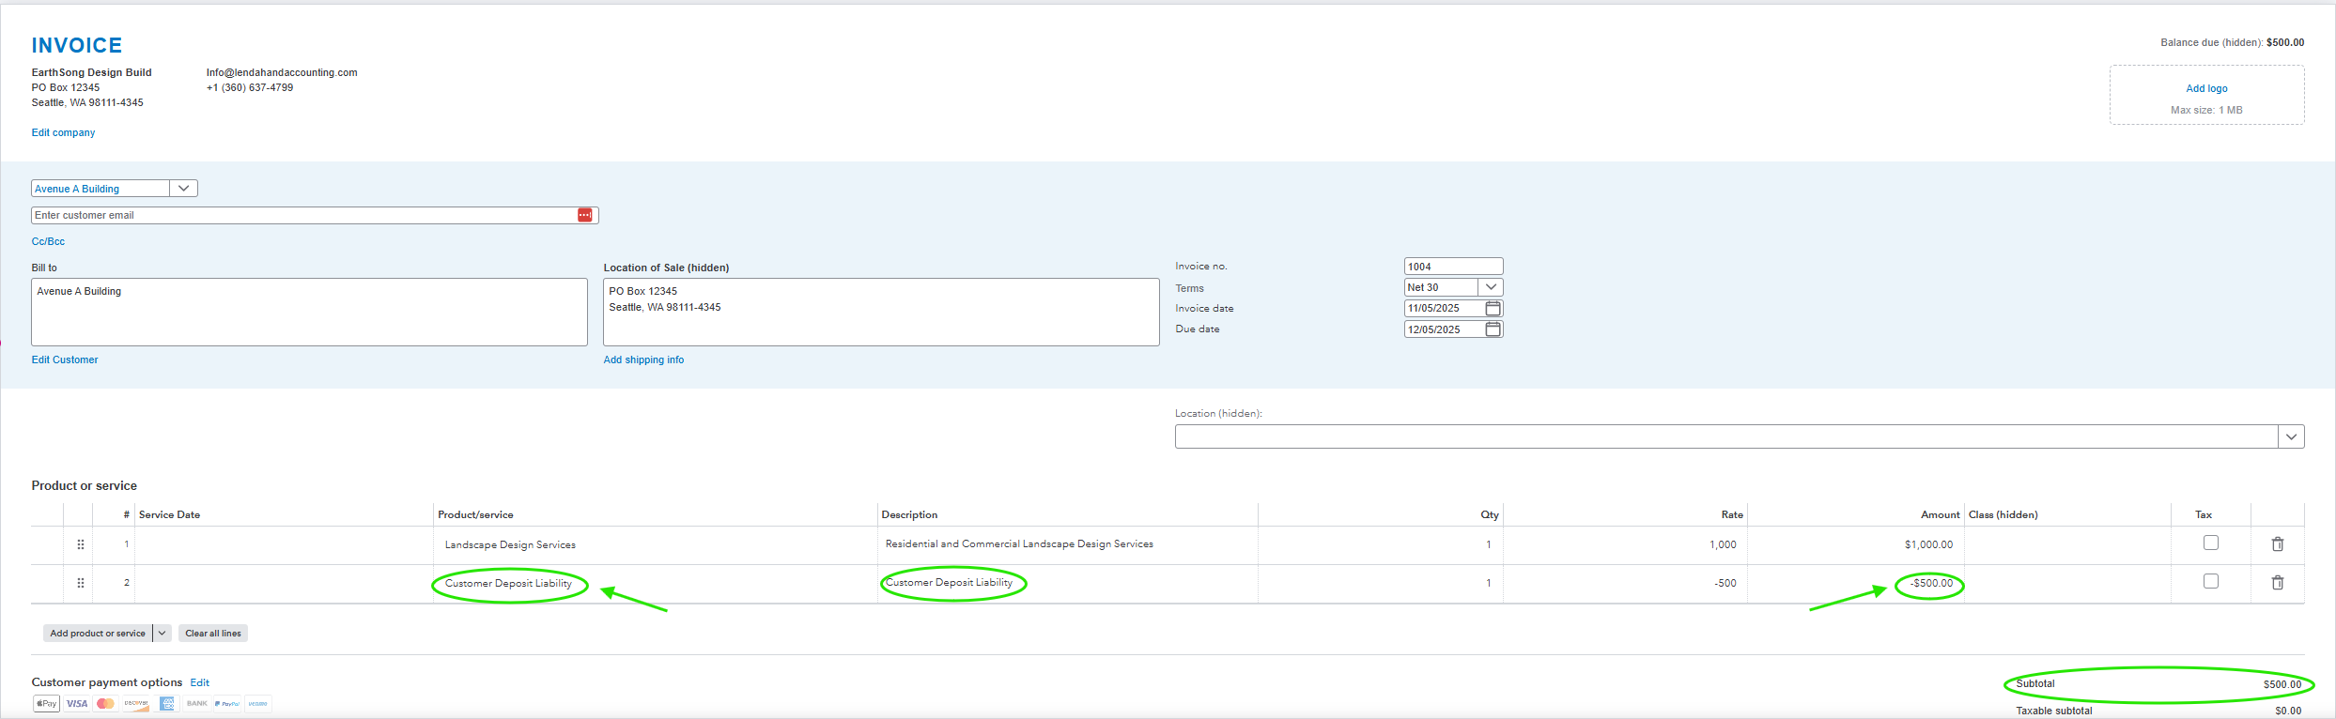Expand arrow next to Add product or service

click(162, 634)
